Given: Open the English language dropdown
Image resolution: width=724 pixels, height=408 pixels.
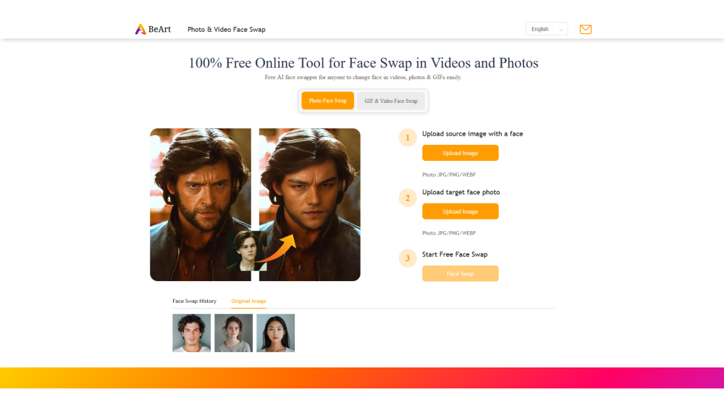Looking at the screenshot, I should point(546,30).
